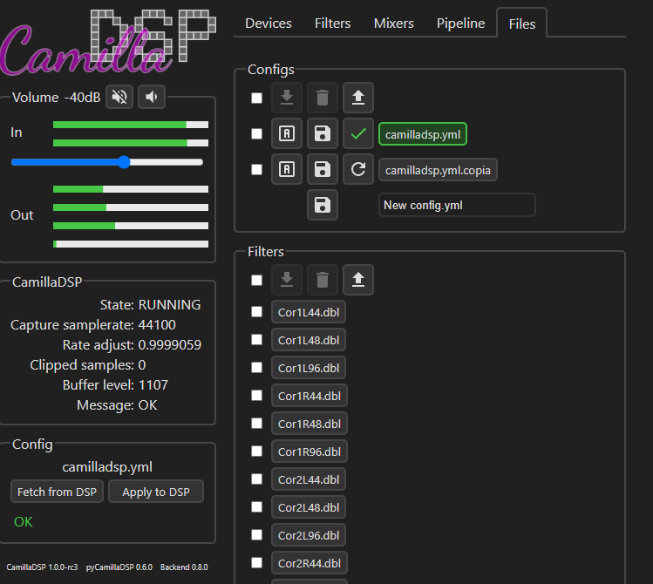Screen dimensions: 653x584
Task: Check the Cor1R44.dbl checkbox
Action: point(257,396)
